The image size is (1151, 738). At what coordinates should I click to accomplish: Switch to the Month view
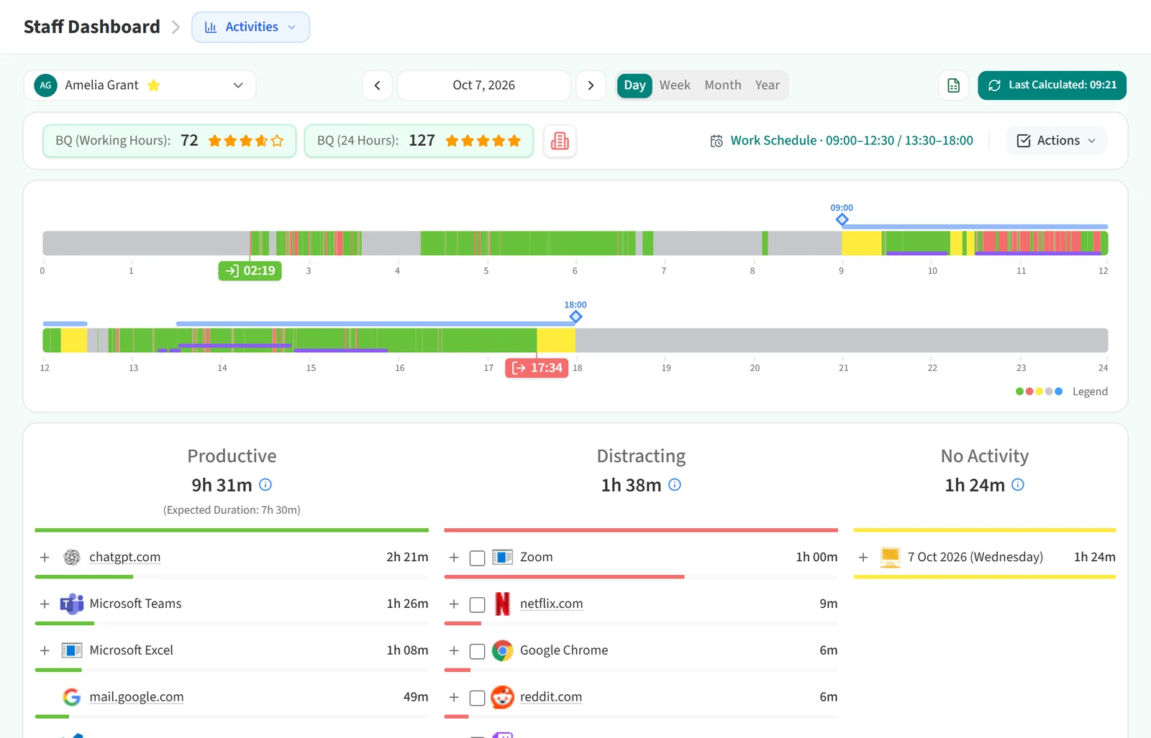coord(723,86)
